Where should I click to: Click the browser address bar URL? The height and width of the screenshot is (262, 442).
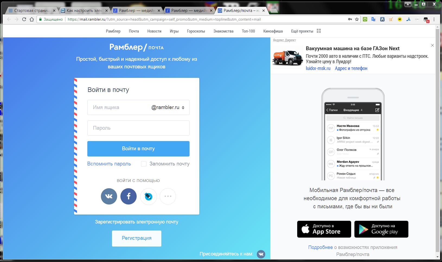(x=164, y=19)
